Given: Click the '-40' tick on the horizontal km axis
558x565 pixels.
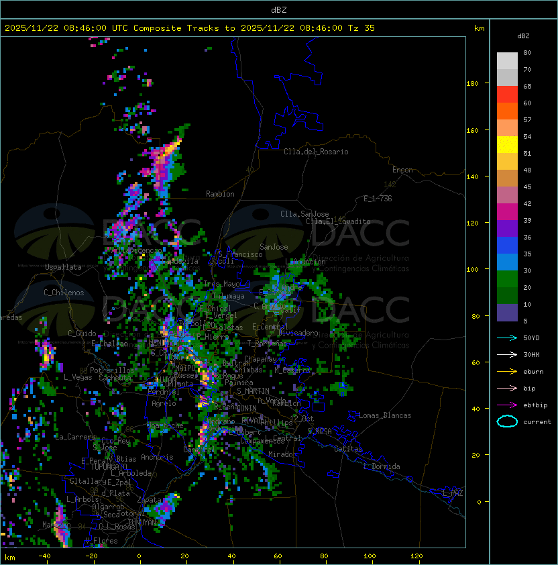Looking at the screenshot, I should coord(44,556).
